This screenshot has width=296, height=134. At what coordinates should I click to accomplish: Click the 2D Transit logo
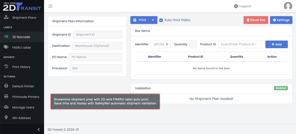(22, 6)
